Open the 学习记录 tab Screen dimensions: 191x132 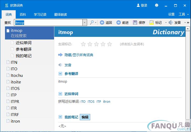(40, 15)
